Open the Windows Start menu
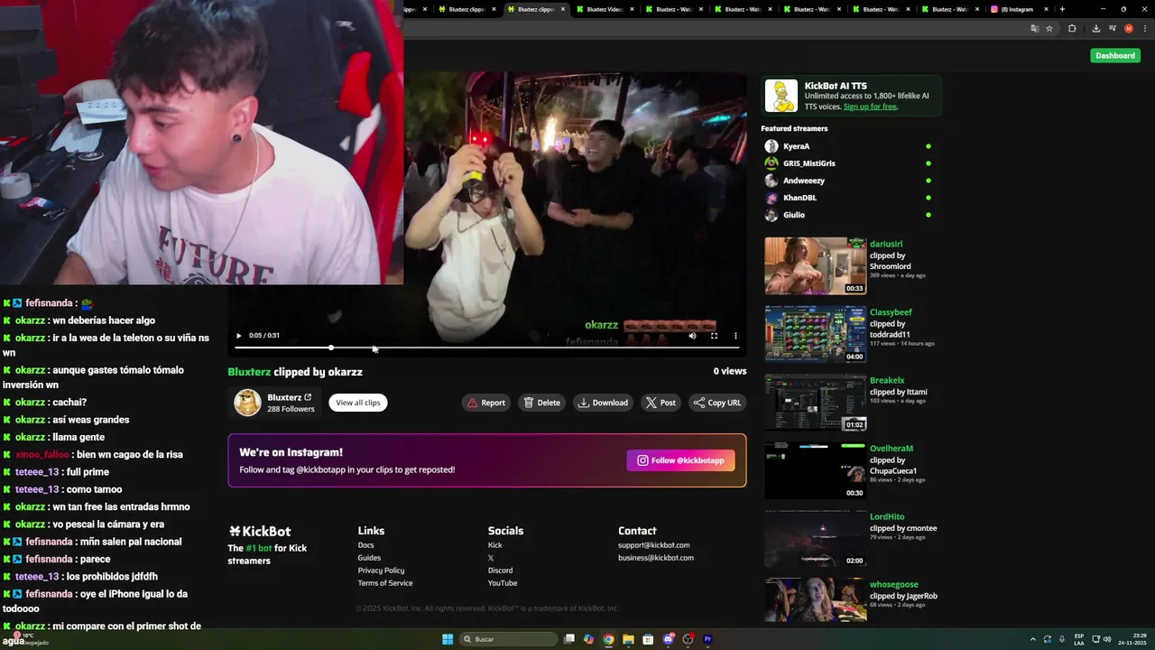The height and width of the screenshot is (650, 1155). 448,639
